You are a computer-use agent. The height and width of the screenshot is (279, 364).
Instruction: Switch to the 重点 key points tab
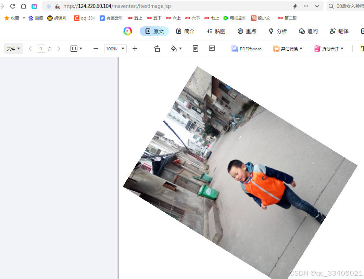tap(247, 31)
